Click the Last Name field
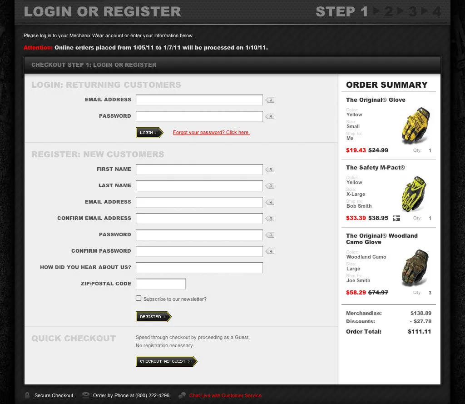This screenshot has width=465, height=404. tap(199, 186)
